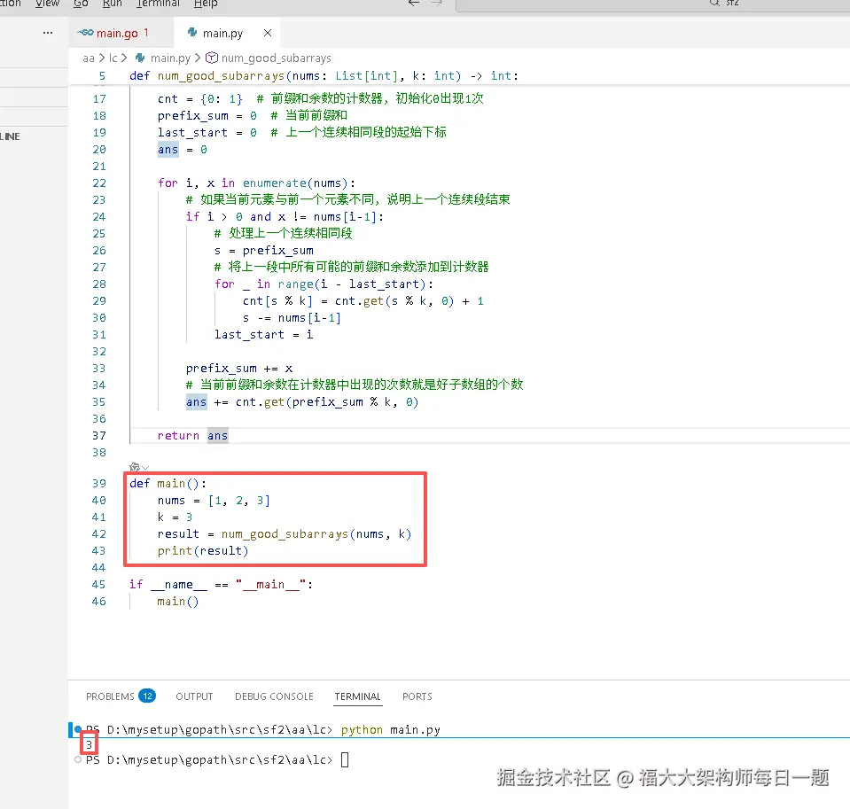Place cursor on 'k = 3' line

(x=175, y=517)
